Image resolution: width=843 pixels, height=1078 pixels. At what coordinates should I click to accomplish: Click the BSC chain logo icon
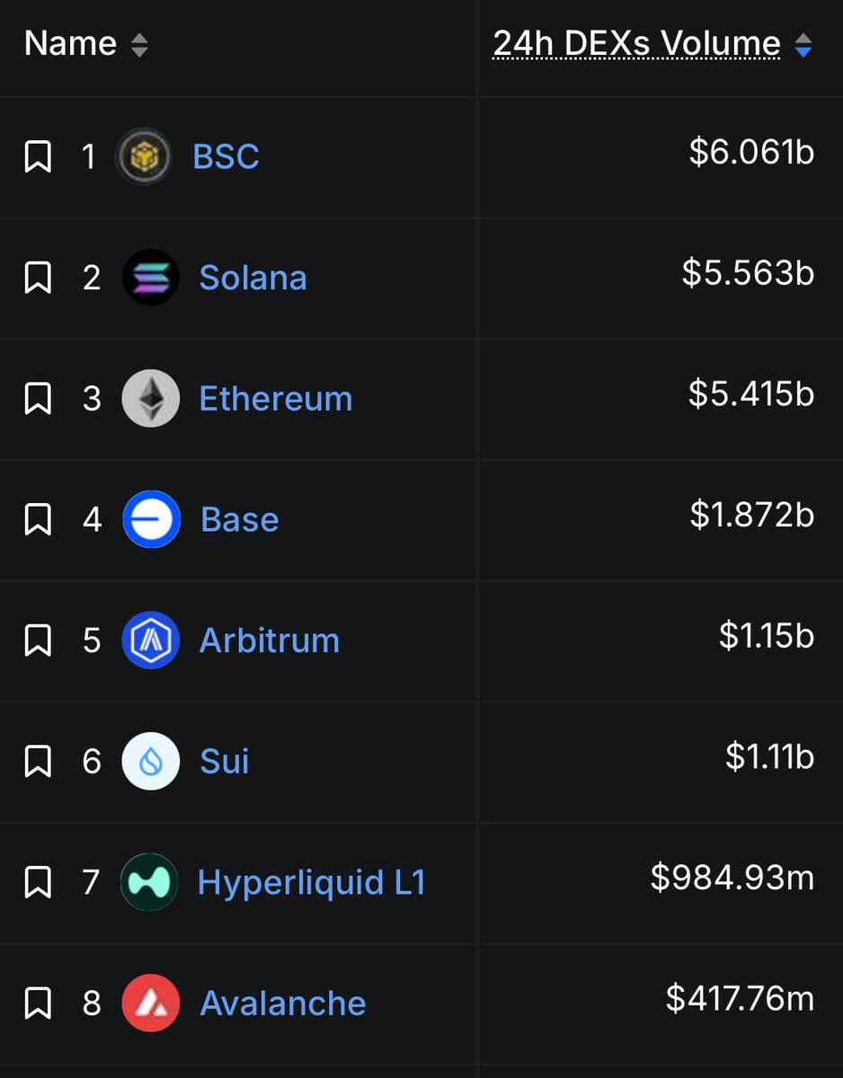click(144, 156)
